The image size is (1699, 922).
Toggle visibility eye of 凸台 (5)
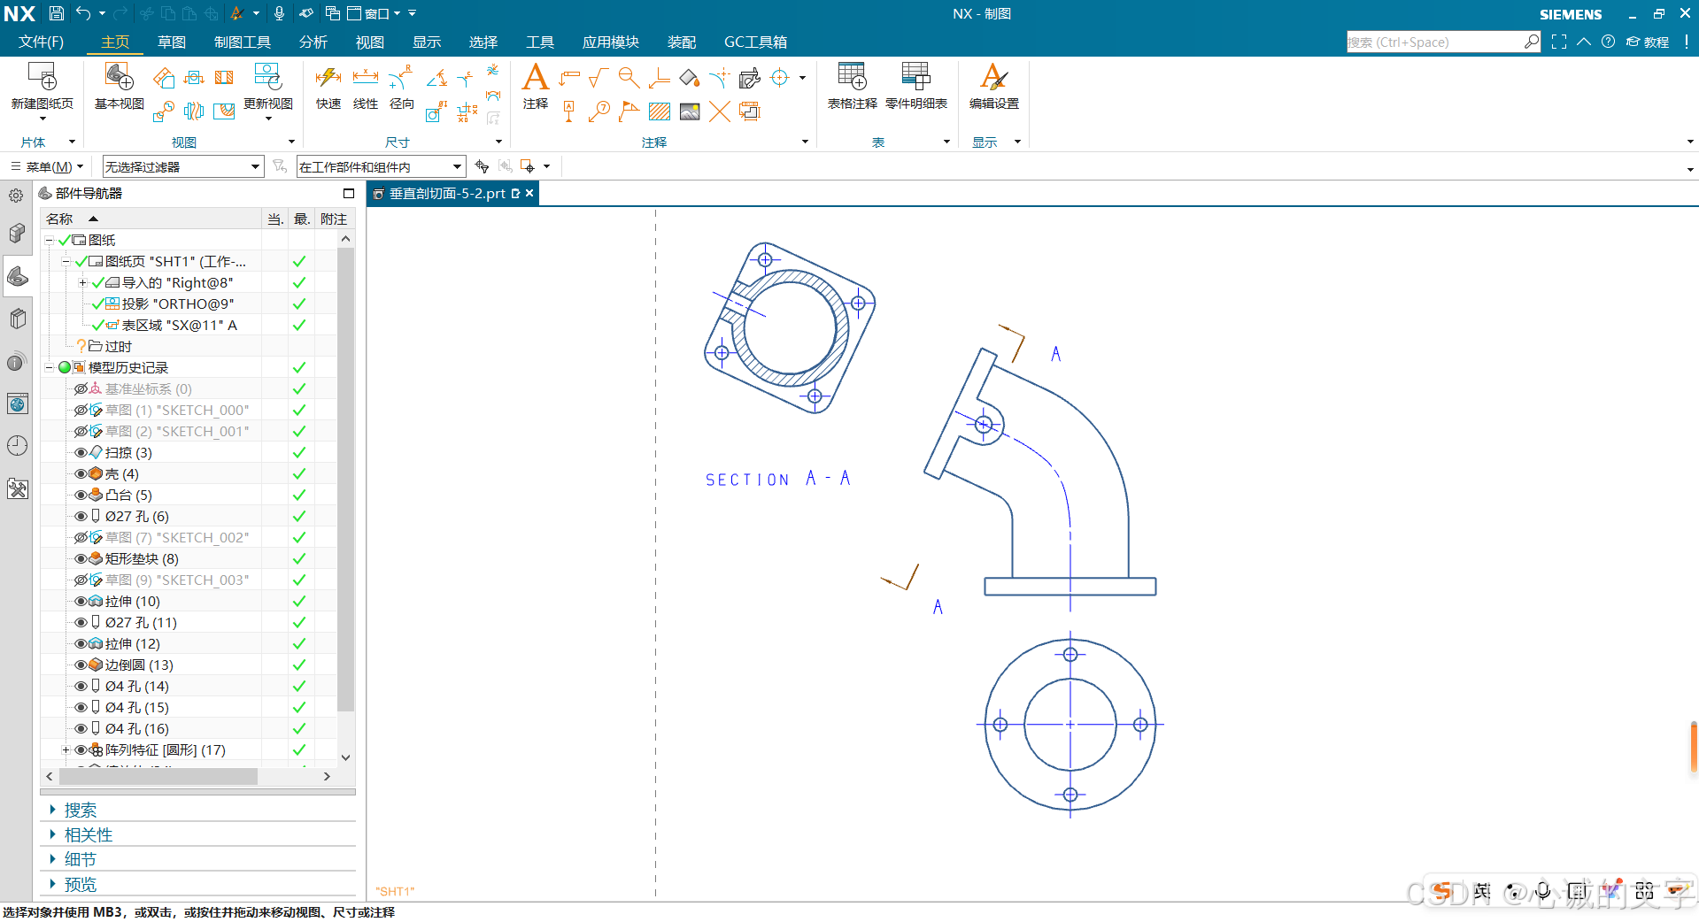(81, 495)
